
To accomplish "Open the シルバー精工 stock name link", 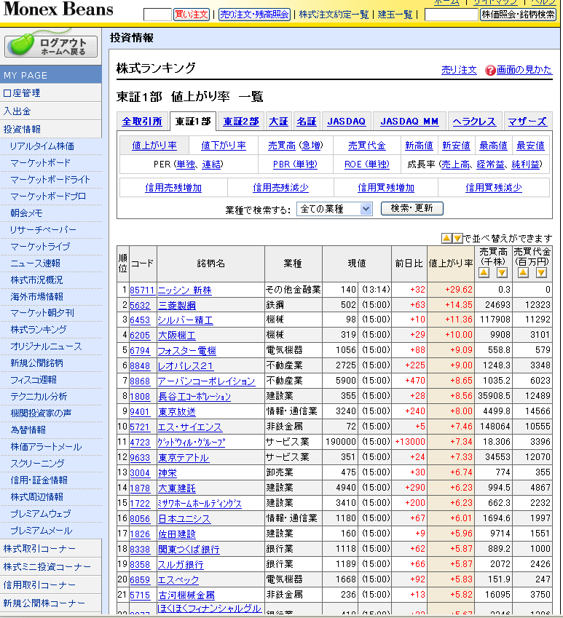I will coord(185,320).
